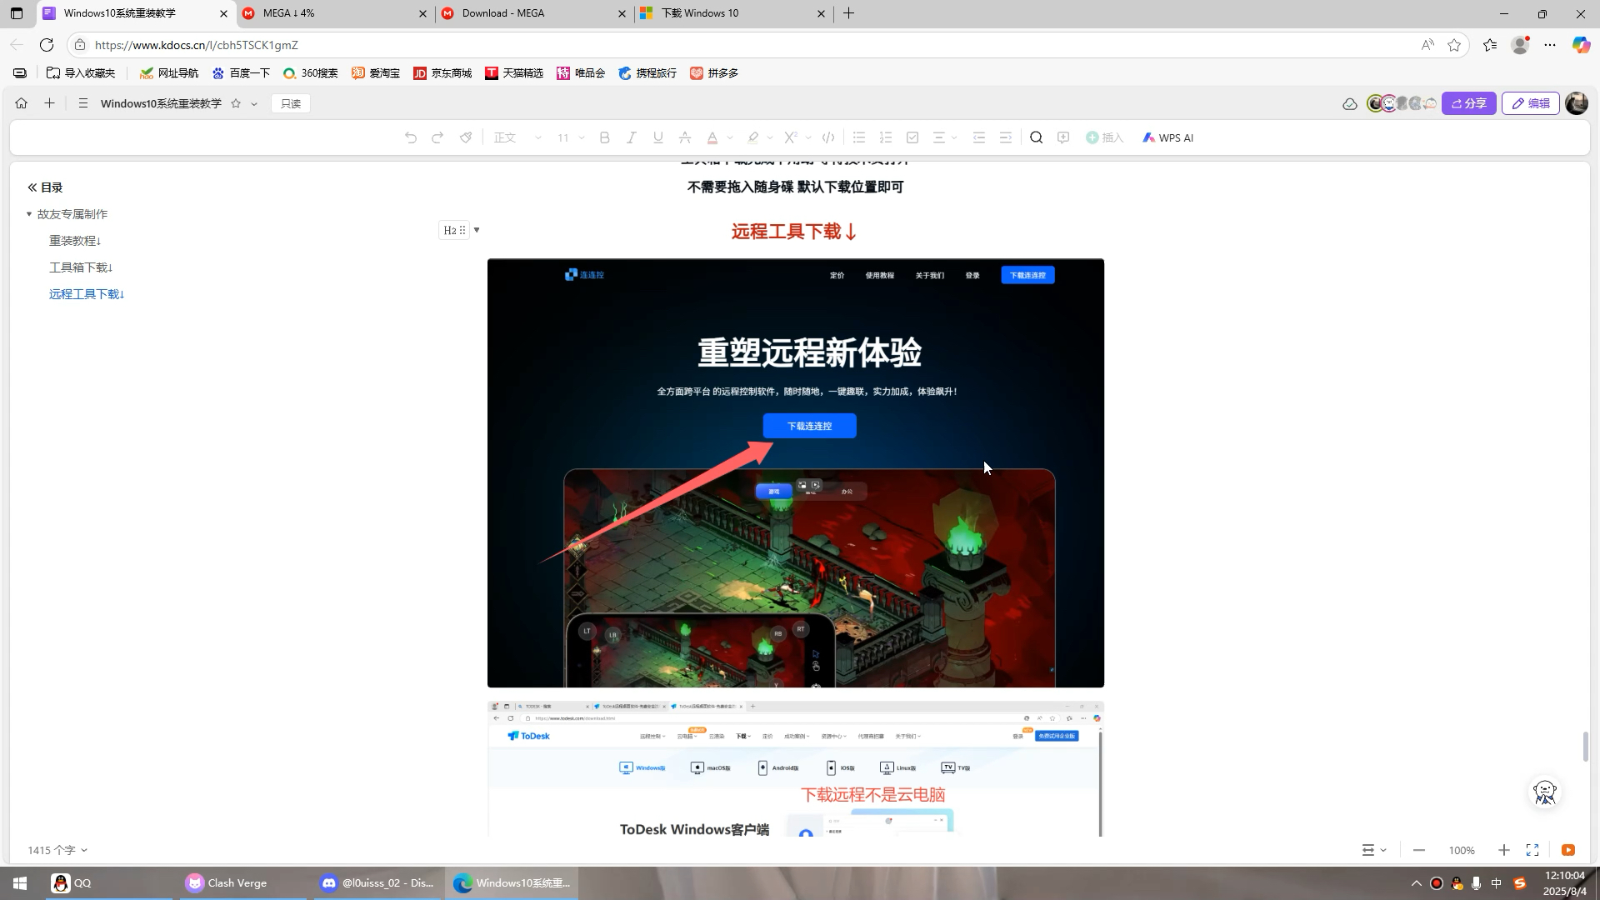
Task: Decrease indent icon
Action: click(979, 137)
